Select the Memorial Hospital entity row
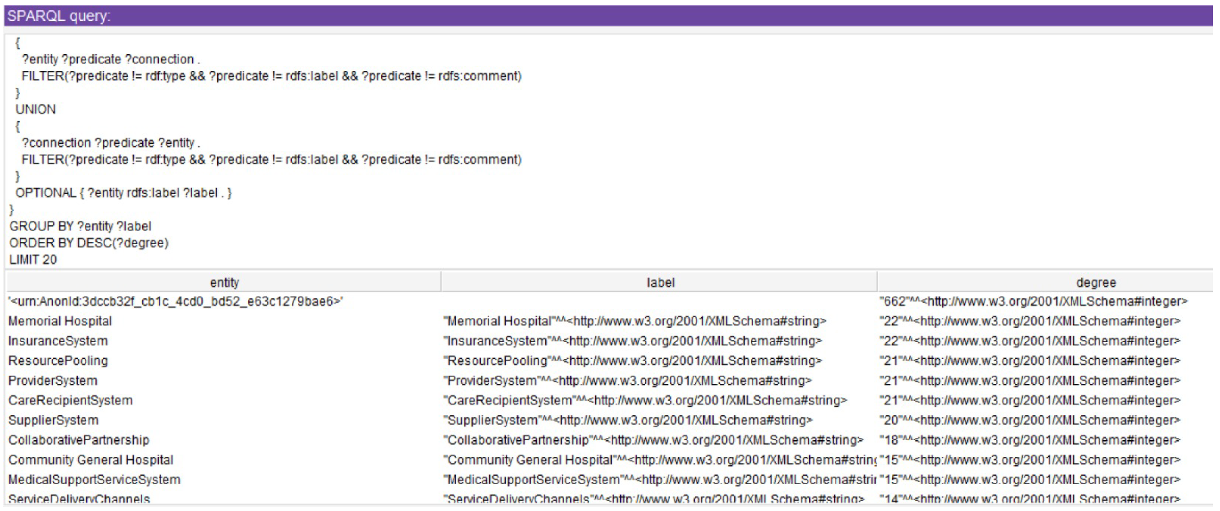 (x=60, y=321)
